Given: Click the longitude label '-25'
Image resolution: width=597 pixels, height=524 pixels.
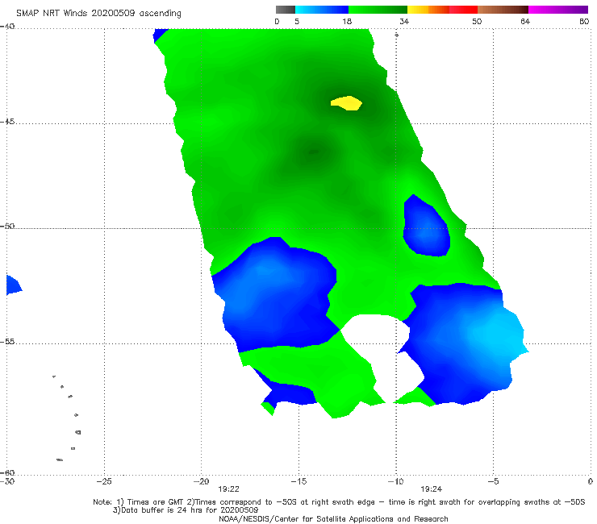Looking at the screenshot, I should 104,481.
